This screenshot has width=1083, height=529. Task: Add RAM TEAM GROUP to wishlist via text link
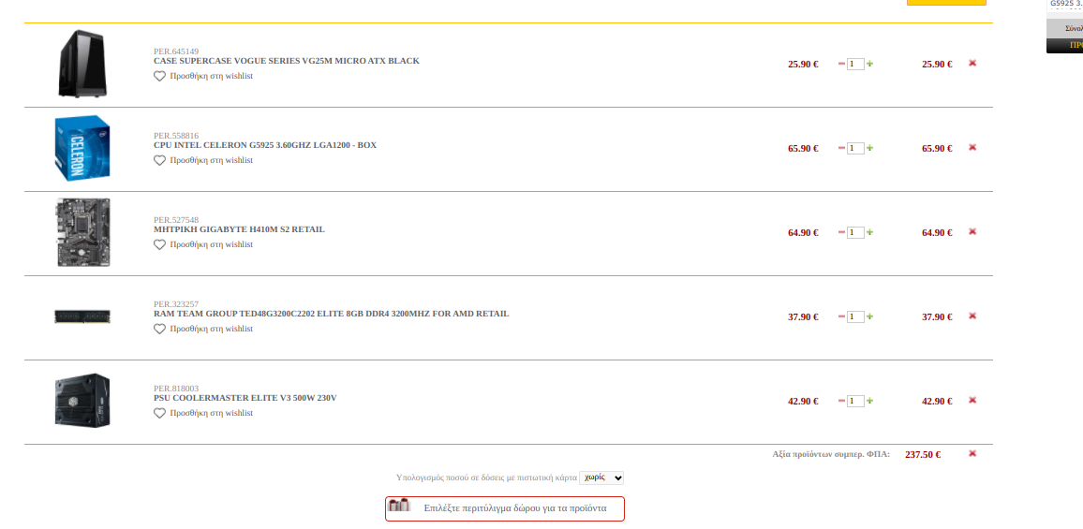pos(212,329)
